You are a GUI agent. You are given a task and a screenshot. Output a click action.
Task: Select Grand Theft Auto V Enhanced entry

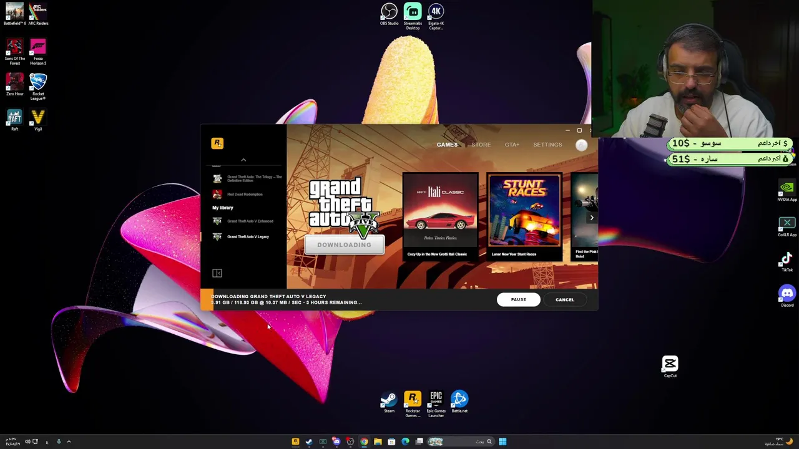click(x=243, y=221)
